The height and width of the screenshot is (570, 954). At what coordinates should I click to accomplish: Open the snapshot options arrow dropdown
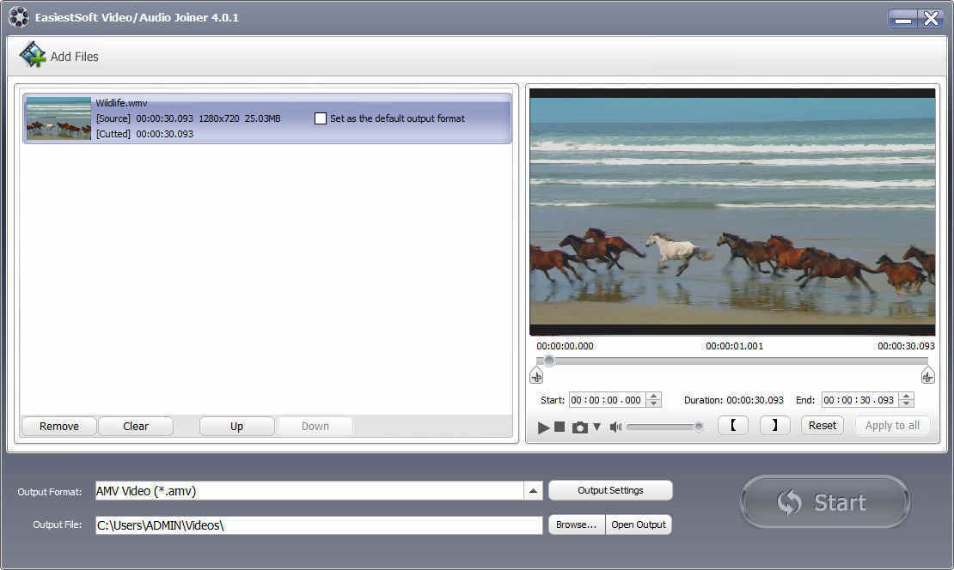tap(596, 426)
